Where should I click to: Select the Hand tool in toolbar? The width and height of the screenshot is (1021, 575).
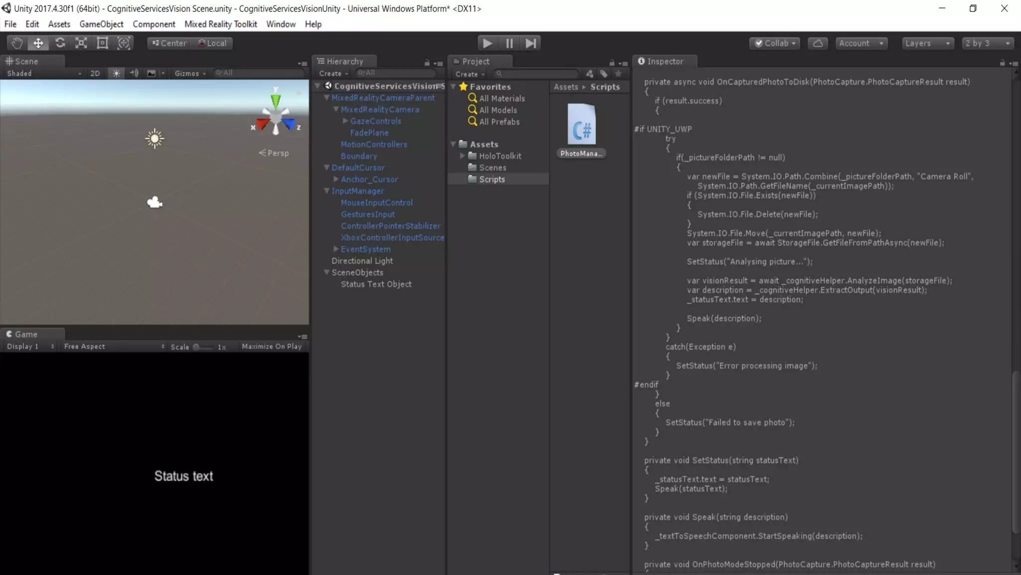pyautogui.click(x=17, y=43)
